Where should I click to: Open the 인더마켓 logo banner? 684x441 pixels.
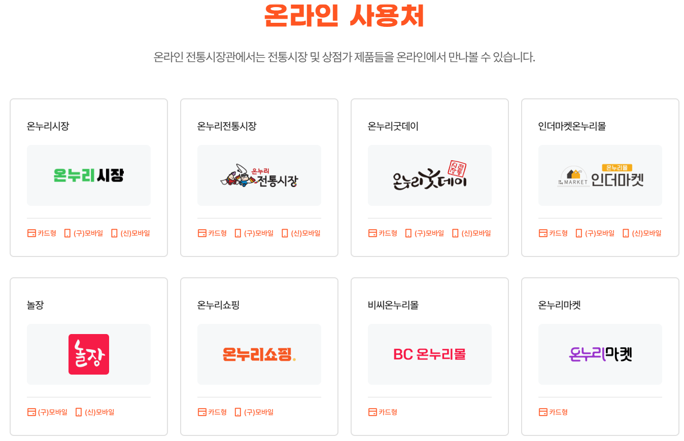pos(600,175)
